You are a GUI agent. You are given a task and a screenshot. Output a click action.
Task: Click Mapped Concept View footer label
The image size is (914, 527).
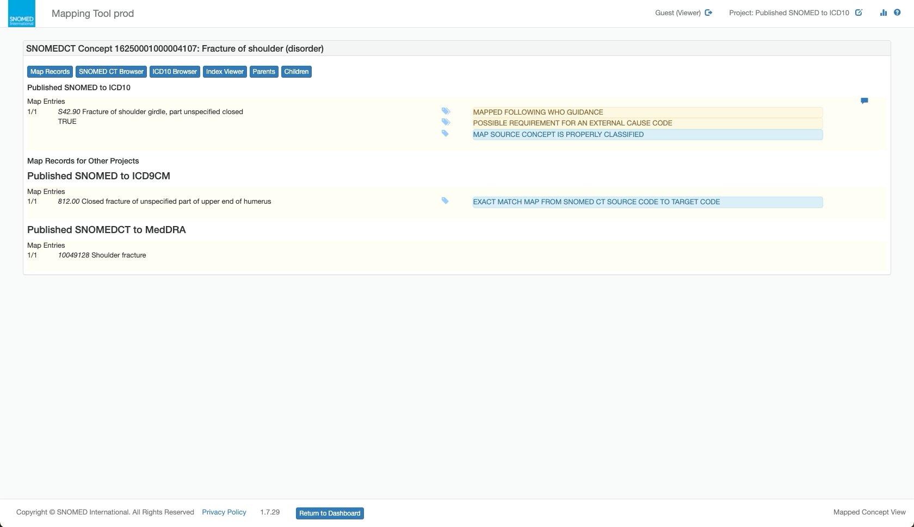(869, 512)
